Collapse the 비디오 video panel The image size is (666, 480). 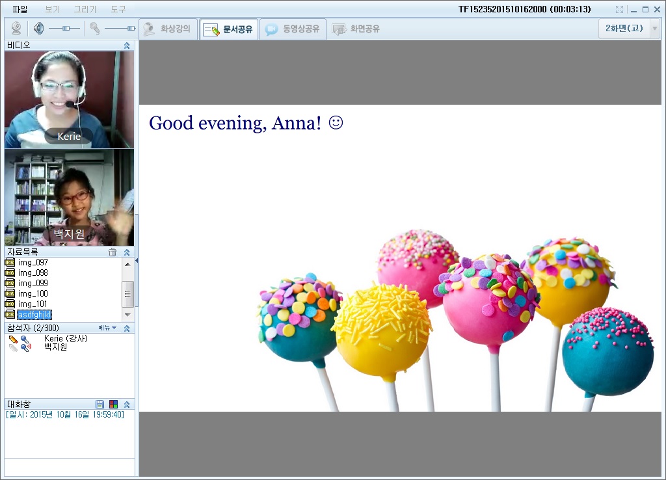[x=127, y=46]
